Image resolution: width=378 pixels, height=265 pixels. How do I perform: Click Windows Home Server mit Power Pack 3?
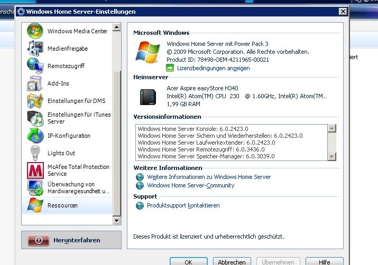point(217,44)
